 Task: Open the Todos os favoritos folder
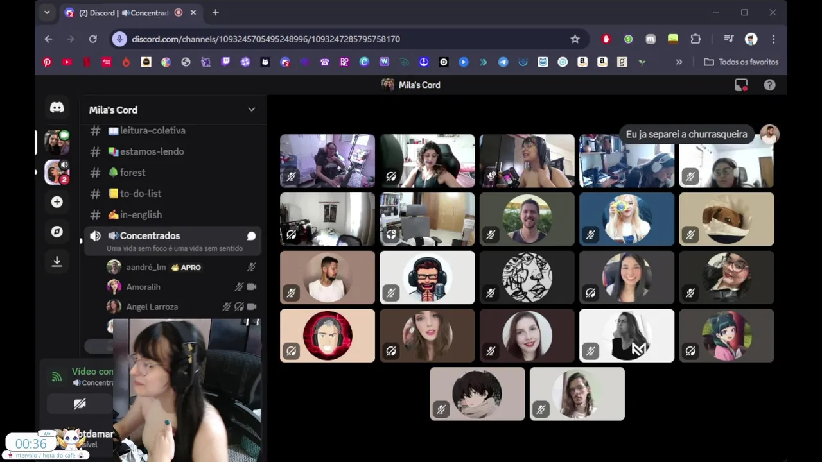pyautogui.click(x=741, y=62)
